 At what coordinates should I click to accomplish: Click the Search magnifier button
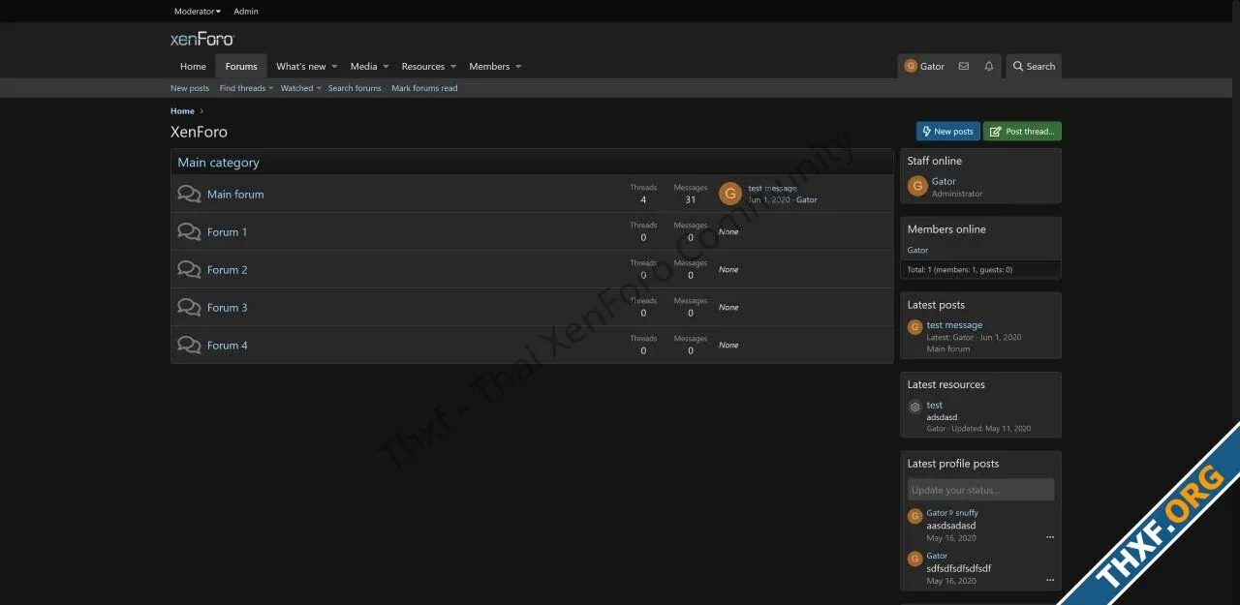1034,67
